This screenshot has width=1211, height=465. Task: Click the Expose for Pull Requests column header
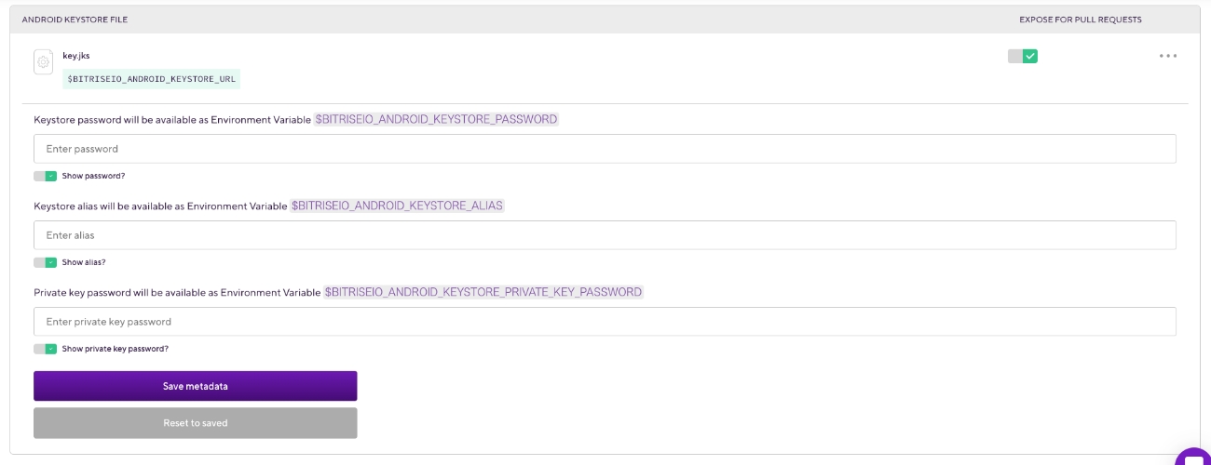coord(1080,20)
